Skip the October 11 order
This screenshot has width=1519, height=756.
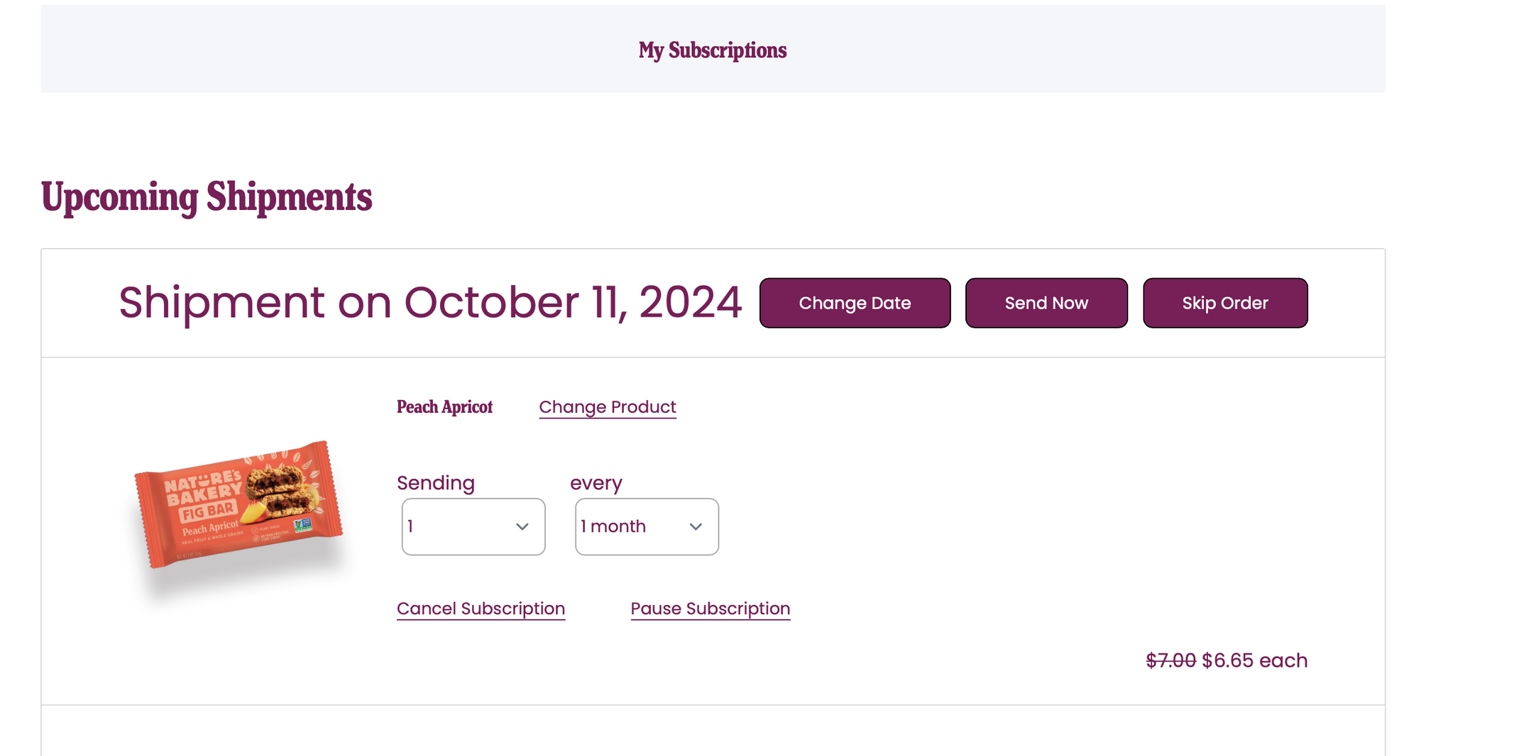[1224, 303]
